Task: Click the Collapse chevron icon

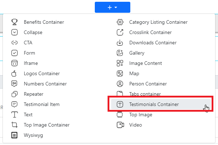Action: 15,32
